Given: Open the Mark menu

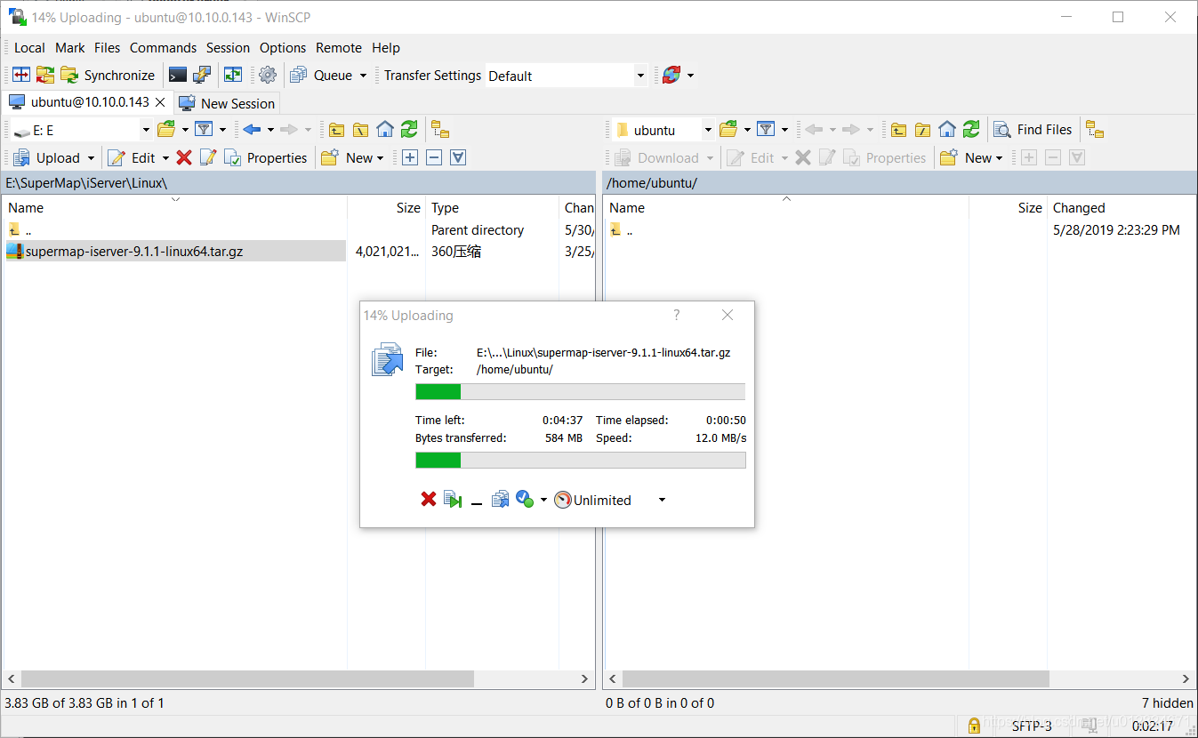Looking at the screenshot, I should click(x=70, y=48).
